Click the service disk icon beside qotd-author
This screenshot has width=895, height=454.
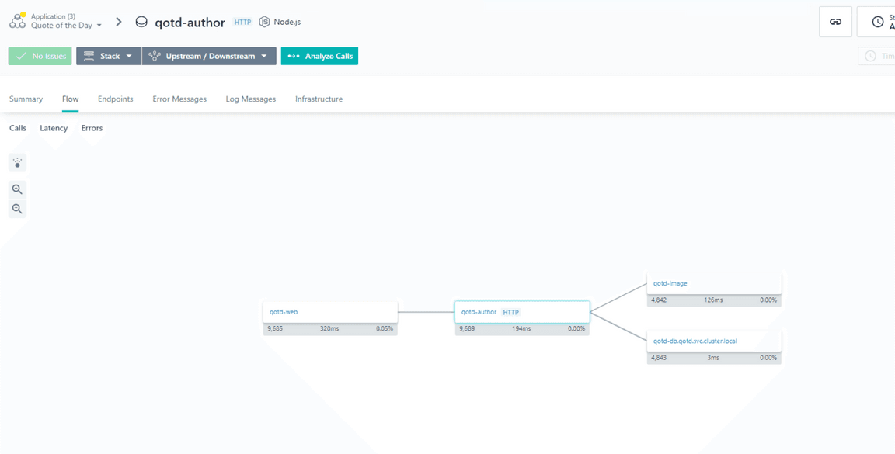(x=141, y=22)
